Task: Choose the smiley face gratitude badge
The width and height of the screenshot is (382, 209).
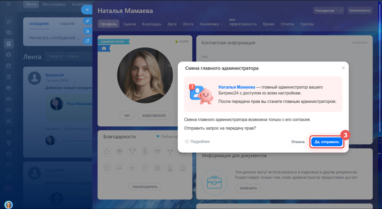Action: [x=183, y=167]
